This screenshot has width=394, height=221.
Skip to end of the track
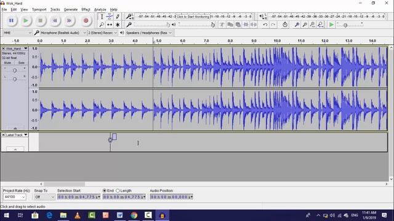[x=69, y=20]
